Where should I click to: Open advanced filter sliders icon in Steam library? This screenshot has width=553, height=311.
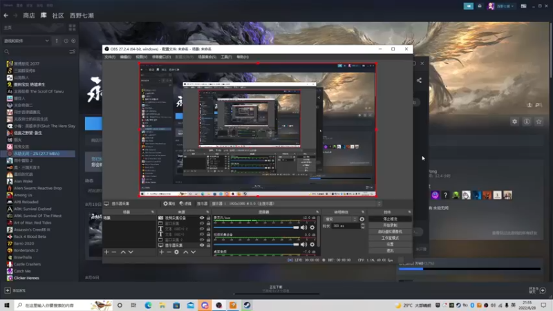(73, 52)
